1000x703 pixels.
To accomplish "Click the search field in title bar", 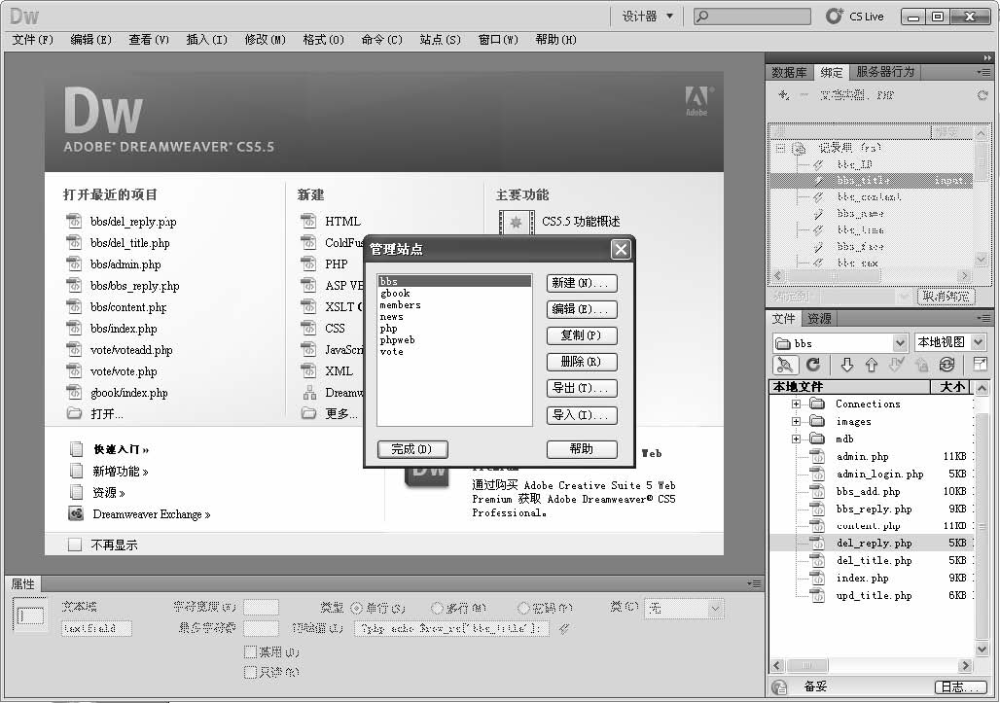I will tap(752, 17).
